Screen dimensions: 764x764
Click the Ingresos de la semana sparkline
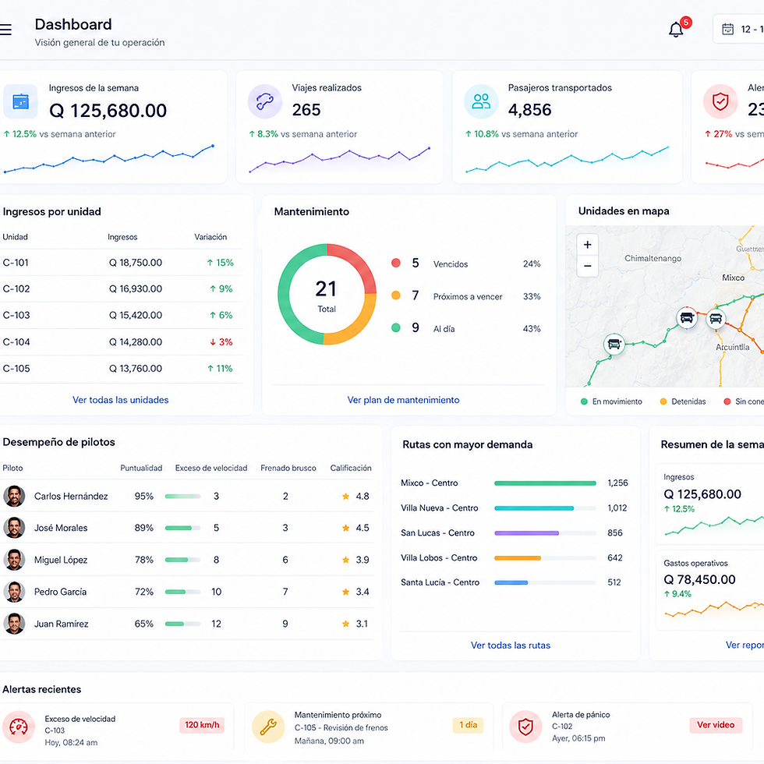tap(108, 158)
